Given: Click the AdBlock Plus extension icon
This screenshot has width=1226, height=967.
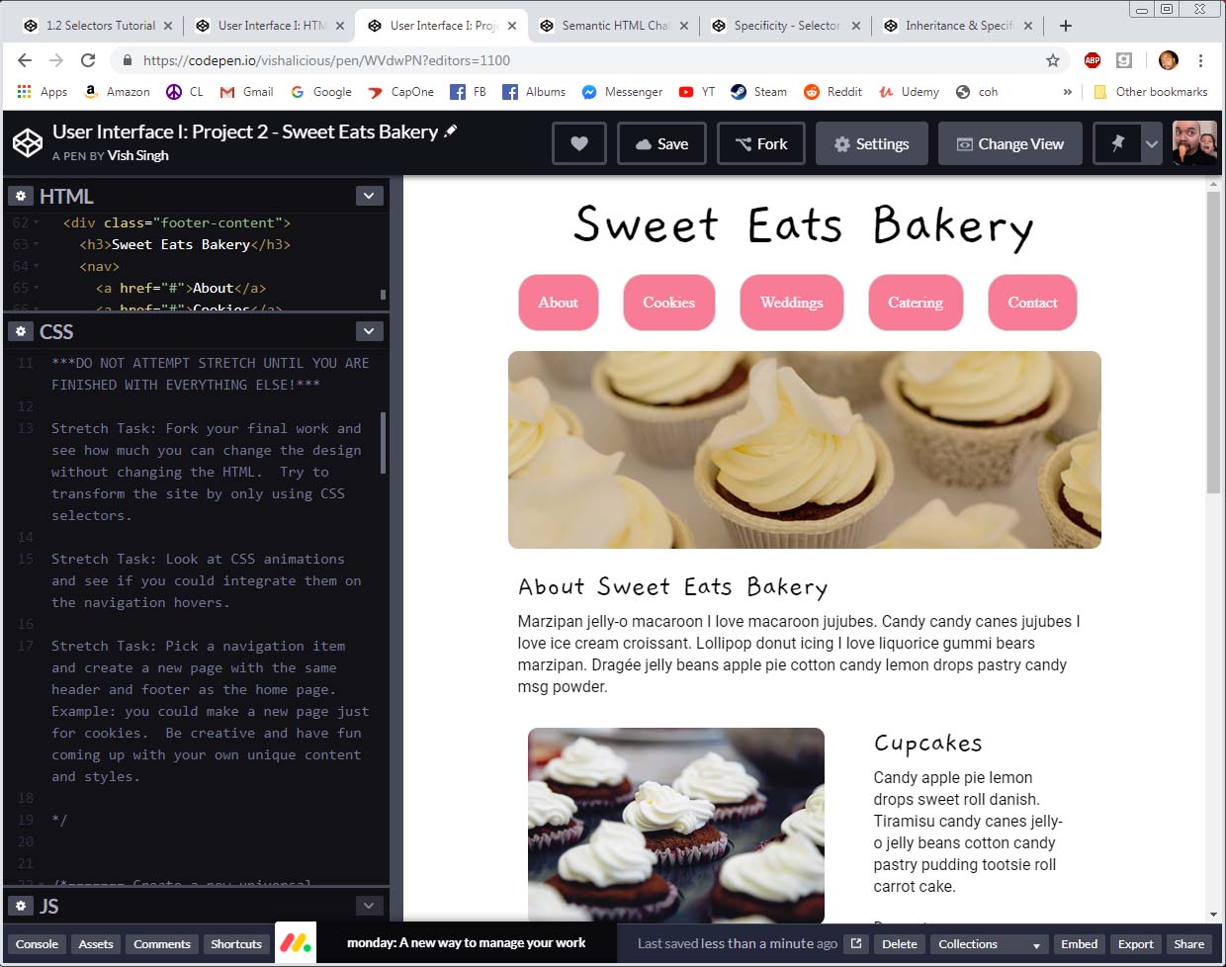Looking at the screenshot, I should 1093,60.
